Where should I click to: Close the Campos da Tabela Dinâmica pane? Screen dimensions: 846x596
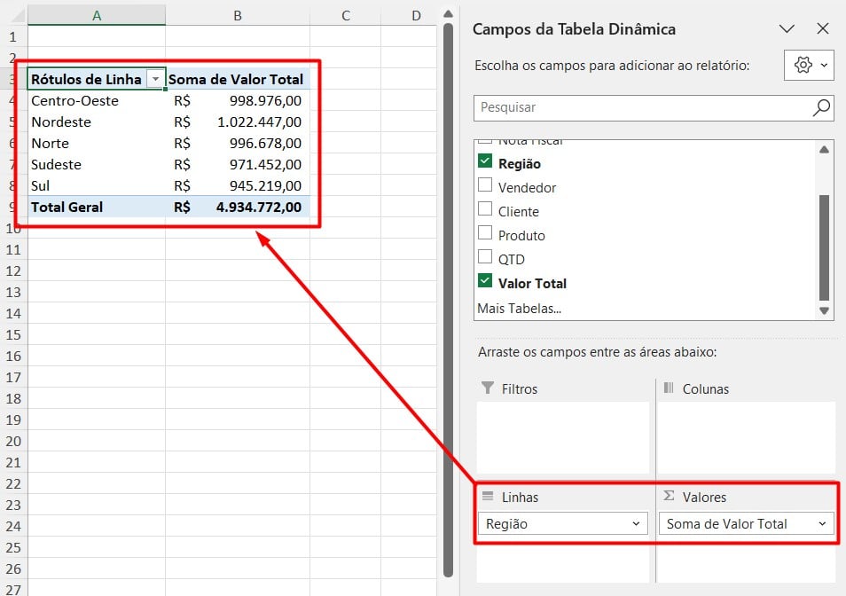coord(822,28)
